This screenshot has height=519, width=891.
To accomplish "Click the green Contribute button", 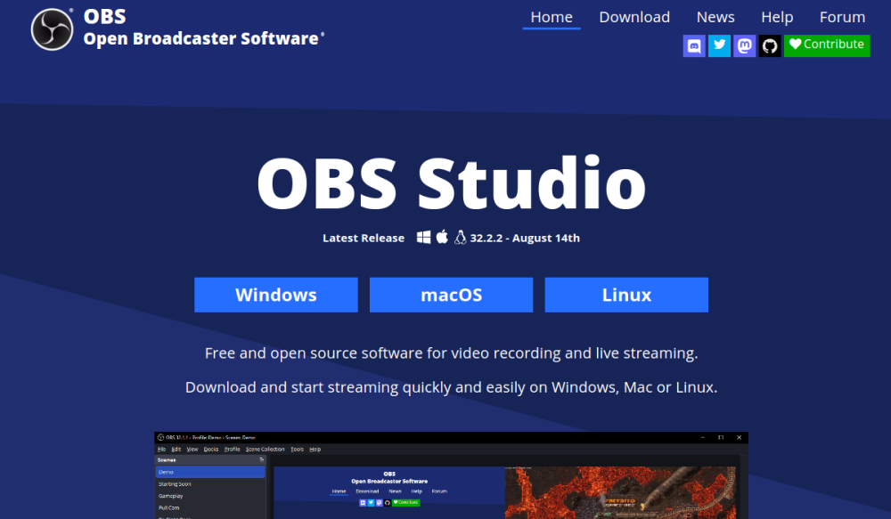I will point(827,45).
